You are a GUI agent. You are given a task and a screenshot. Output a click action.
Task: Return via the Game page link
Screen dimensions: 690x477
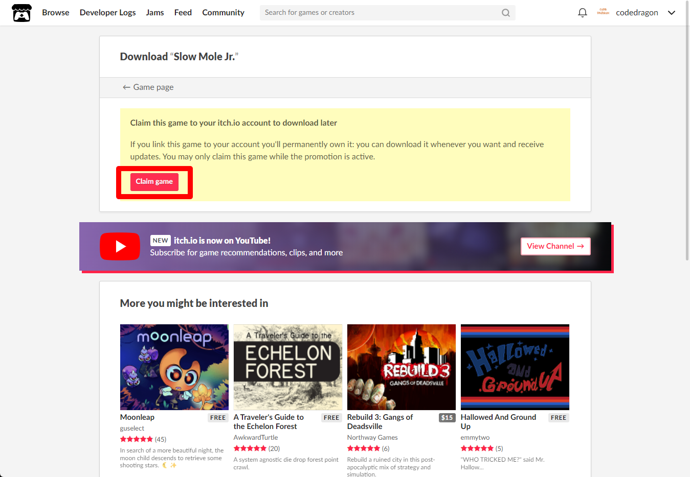tap(148, 87)
